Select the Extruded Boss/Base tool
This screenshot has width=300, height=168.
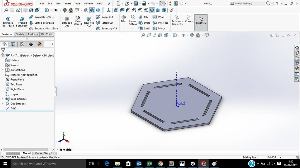[8, 22]
